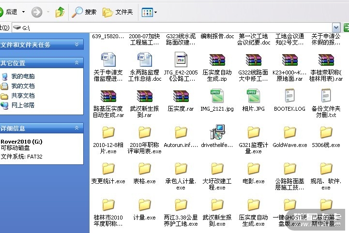Open the Search (搜索) pane

click(x=84, y=12)
